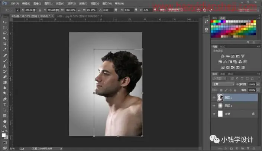Select the History Brush tool

click(5, 71)
